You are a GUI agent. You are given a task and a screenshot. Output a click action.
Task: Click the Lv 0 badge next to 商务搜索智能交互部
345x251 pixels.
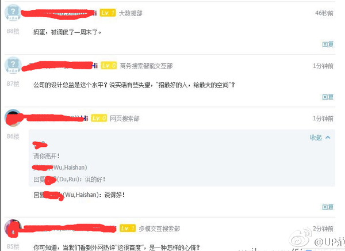pos(109,66)
